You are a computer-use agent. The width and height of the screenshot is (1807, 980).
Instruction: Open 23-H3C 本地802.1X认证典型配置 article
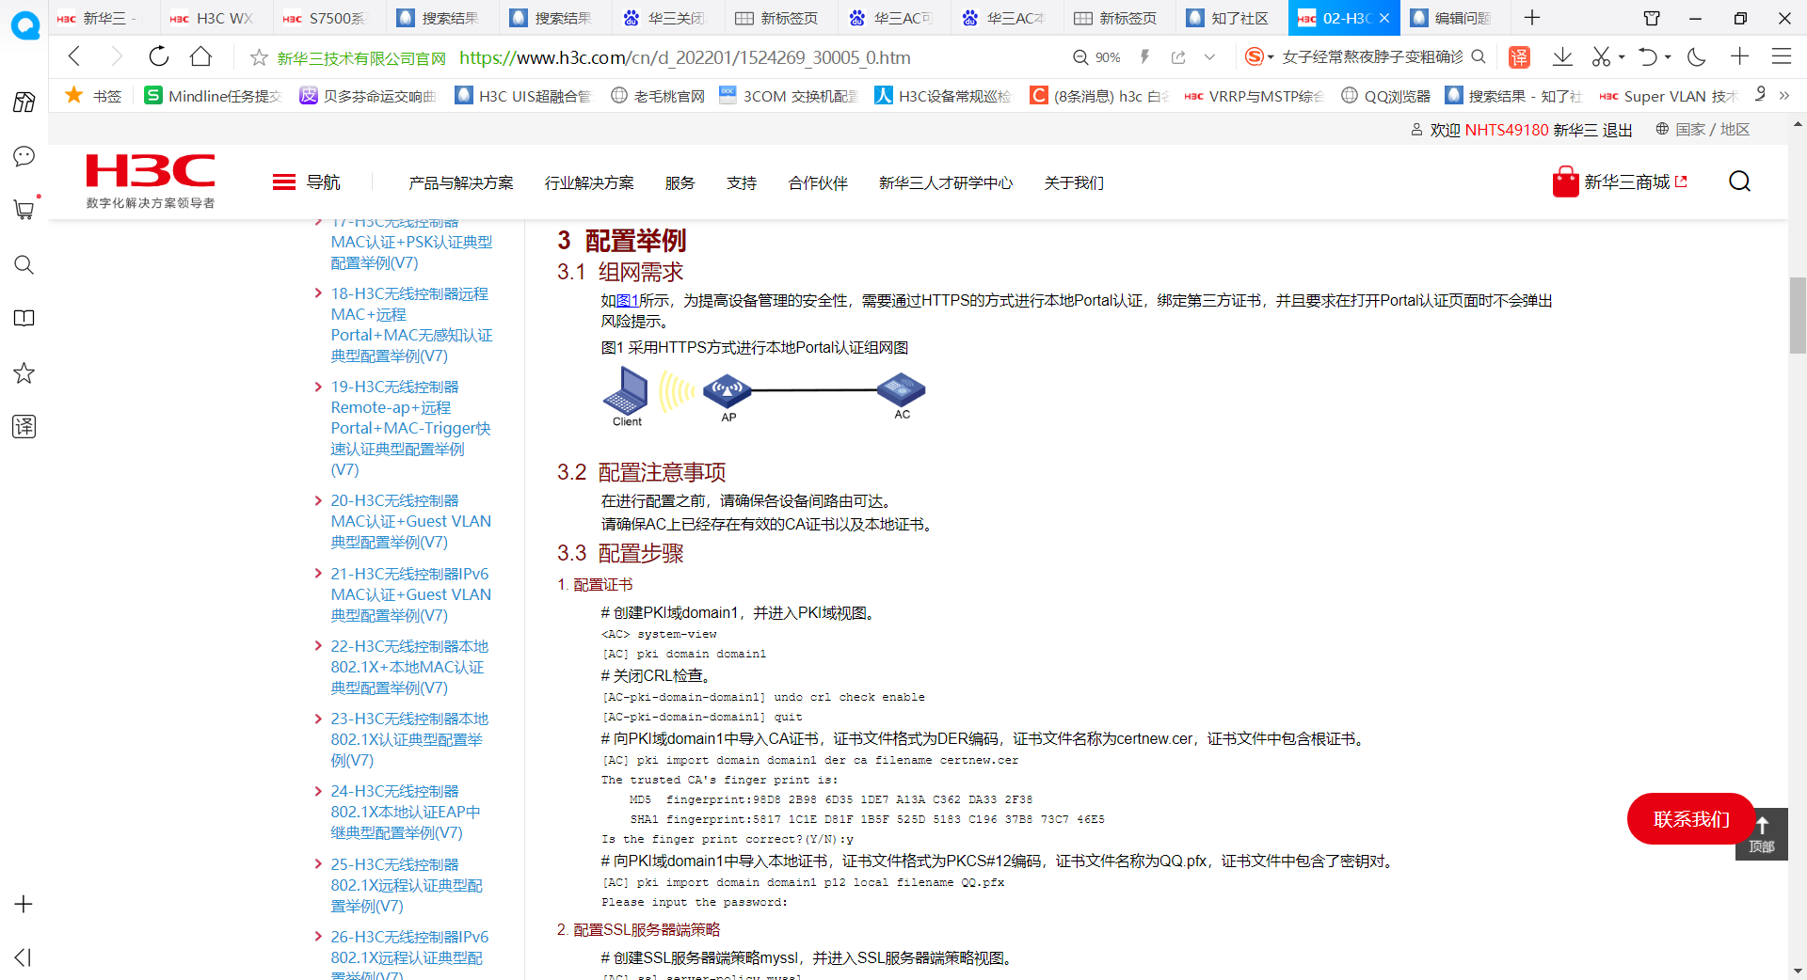(409, 739)
